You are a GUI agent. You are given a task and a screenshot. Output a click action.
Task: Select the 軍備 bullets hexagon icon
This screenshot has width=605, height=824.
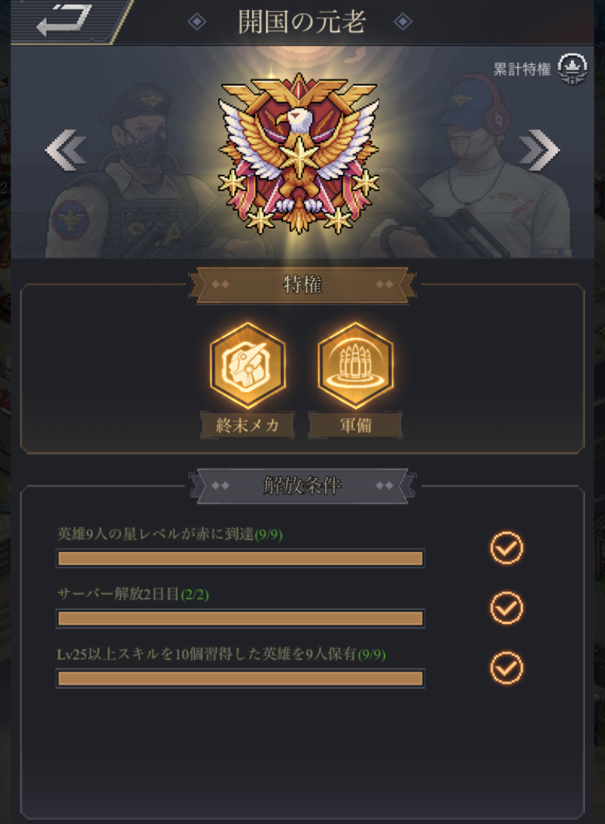point(356,365)
